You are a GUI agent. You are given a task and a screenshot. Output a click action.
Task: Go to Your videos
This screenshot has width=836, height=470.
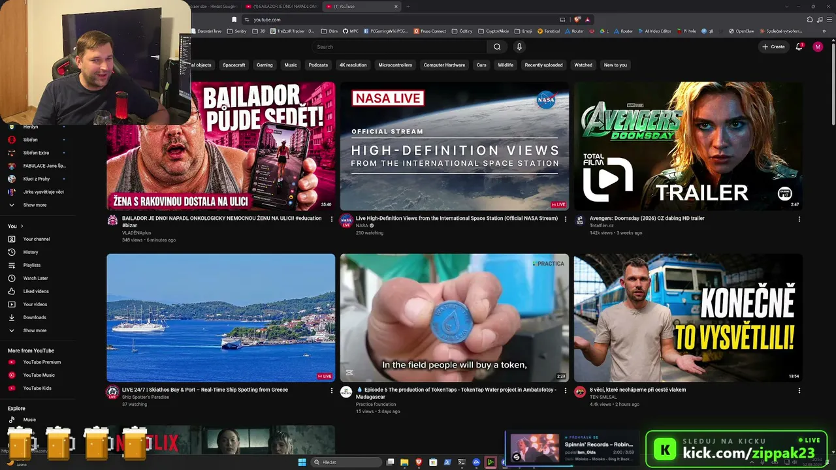[35, 304]
